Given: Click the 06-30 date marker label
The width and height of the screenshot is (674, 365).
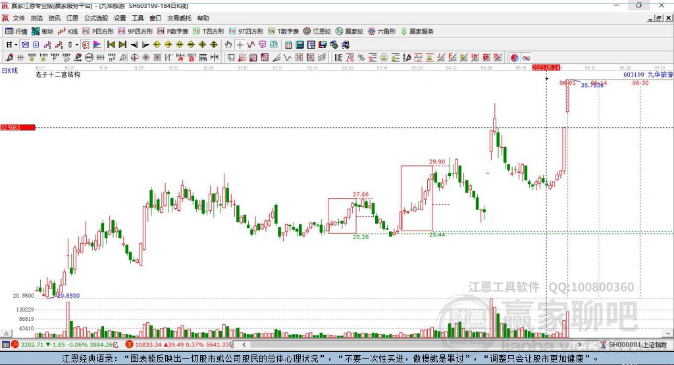Looking at the screenshot, I should tap(640, 82).
